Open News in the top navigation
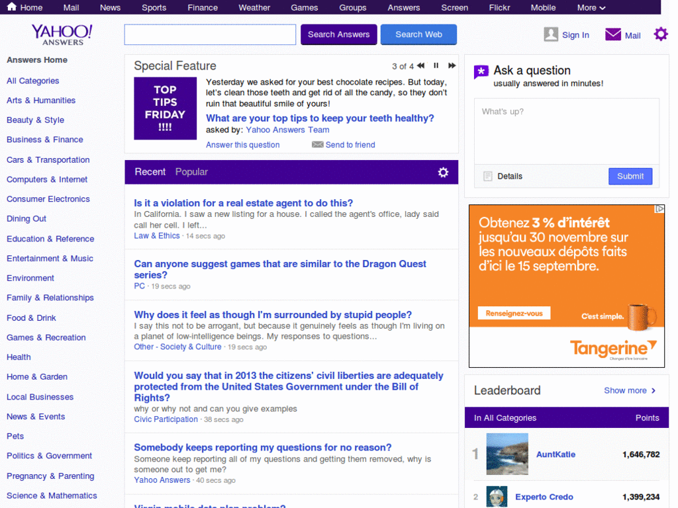Image resolution: width=678 pixels, height=508 pixels. point(111,8)
